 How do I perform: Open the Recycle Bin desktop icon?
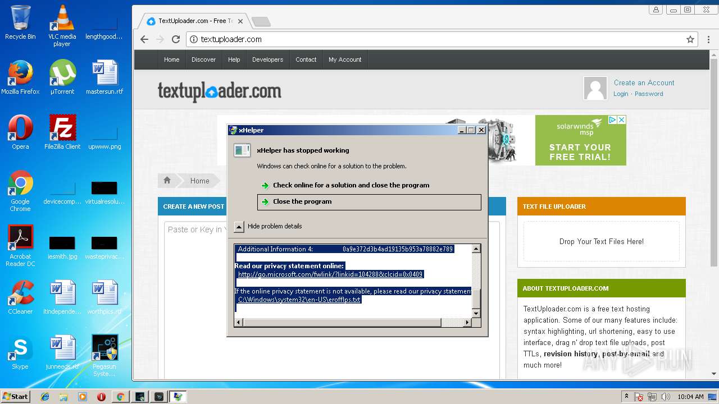click(x=20, y=22)
